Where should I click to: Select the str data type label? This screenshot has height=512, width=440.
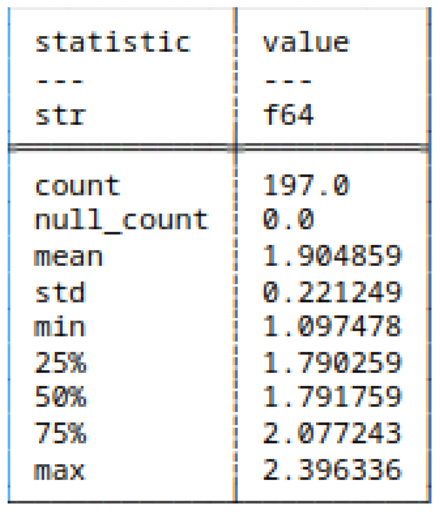[60, 116]
